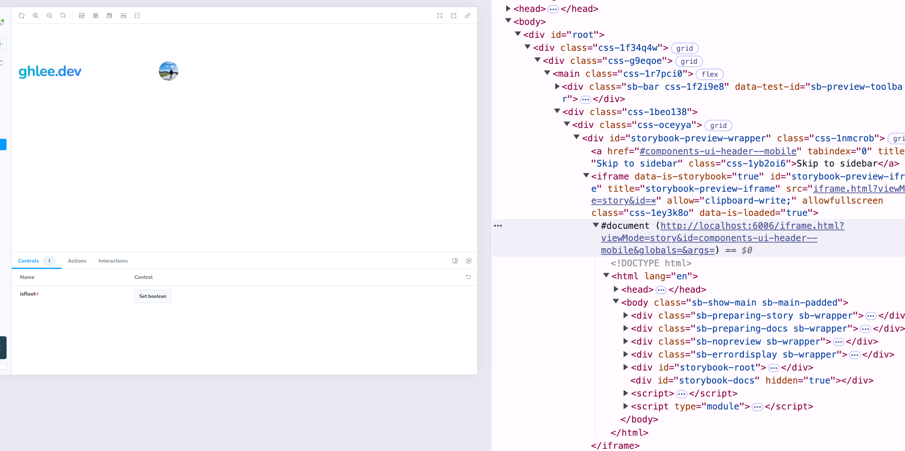Zoom in the story preview
The height and width of the screenshot is (451, 905).
36,16
